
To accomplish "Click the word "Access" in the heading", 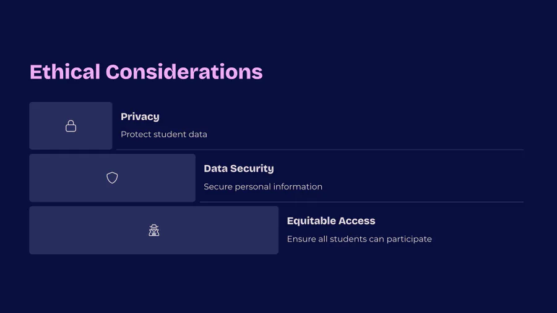I will tap(358, 221).
